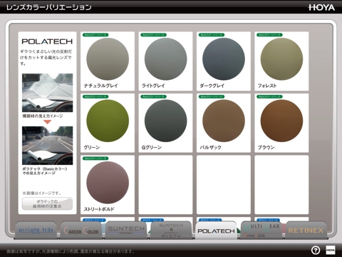View the naked-eye road view thumbnail

pyautogui.click(x=48, y=93)
